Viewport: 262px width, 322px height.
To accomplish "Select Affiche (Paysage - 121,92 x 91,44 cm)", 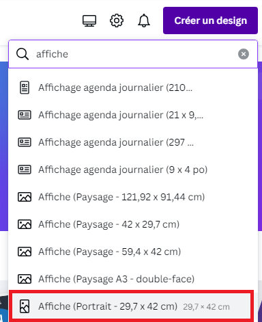I will (133, 197).
